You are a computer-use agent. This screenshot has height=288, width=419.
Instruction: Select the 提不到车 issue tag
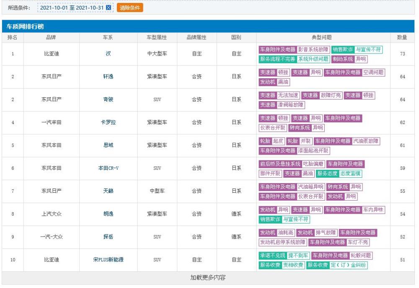[x=298, y=256]
